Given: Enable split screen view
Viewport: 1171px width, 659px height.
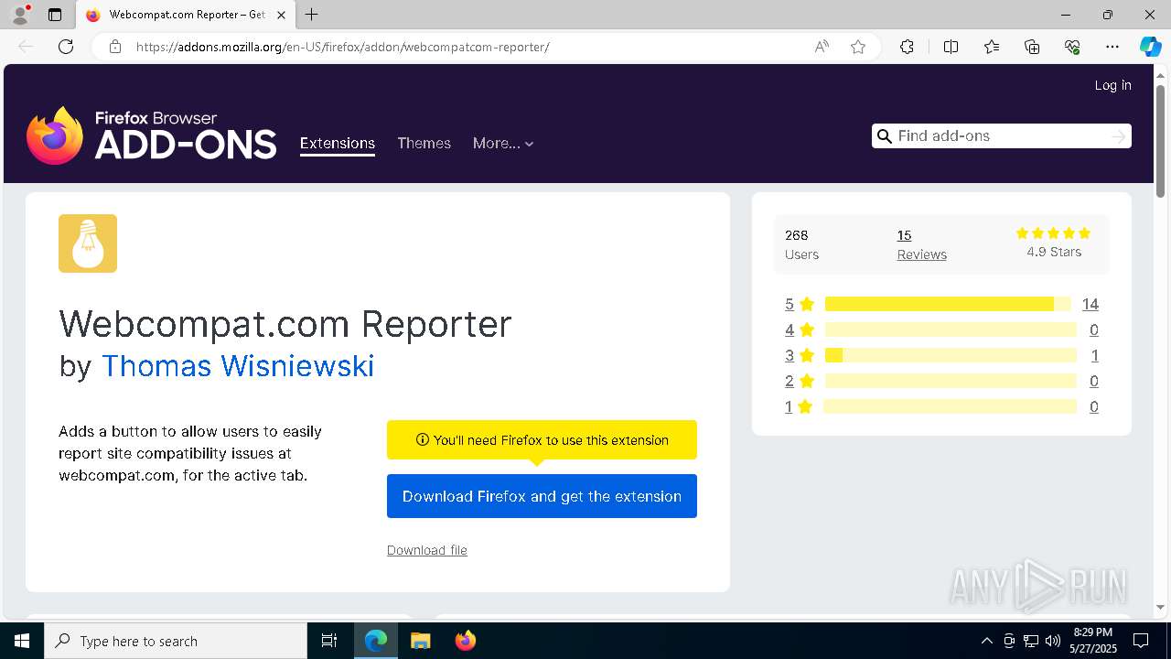Looking at the screenshot, I should point(951,47).
